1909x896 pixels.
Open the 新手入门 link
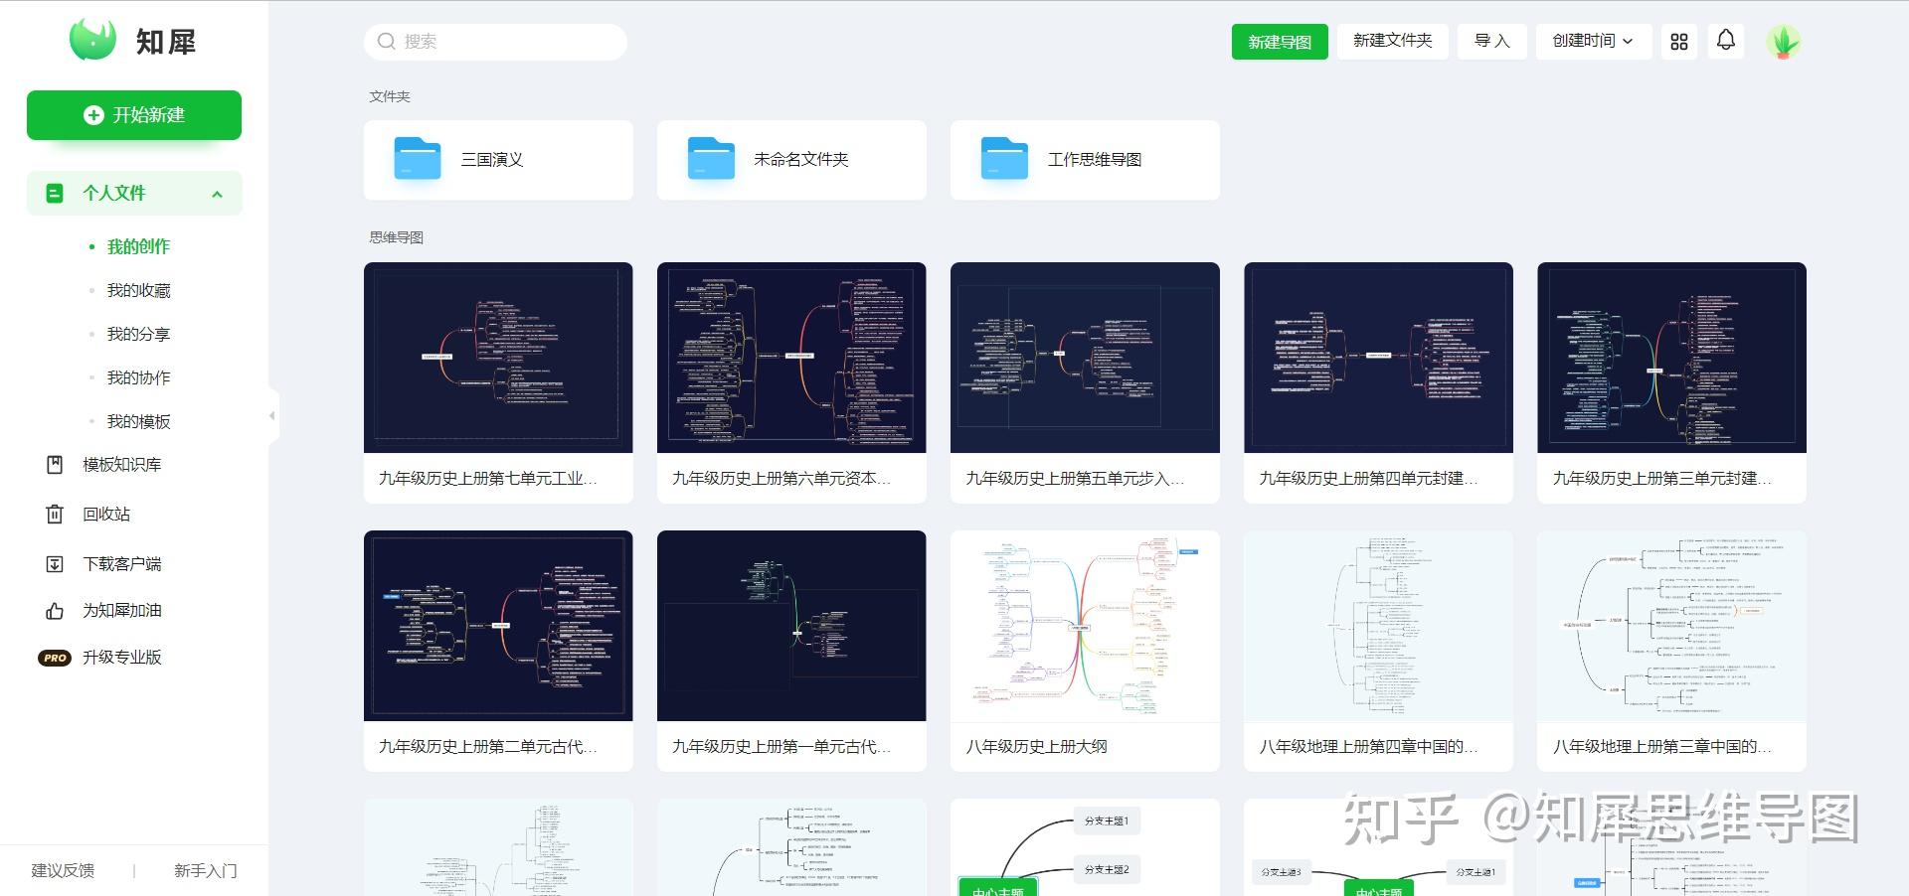205,870
